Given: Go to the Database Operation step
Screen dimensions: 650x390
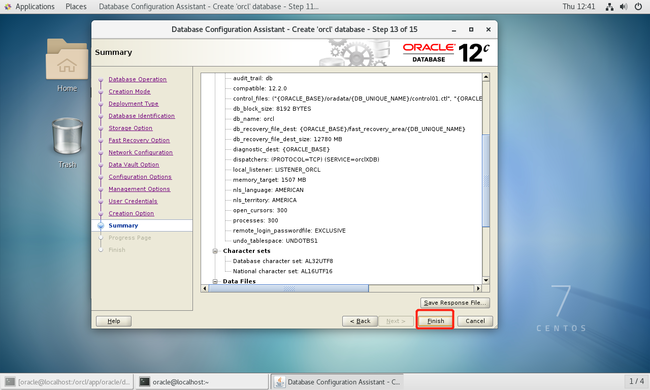Looking at the screenshot, I should [x=138, y=79].
